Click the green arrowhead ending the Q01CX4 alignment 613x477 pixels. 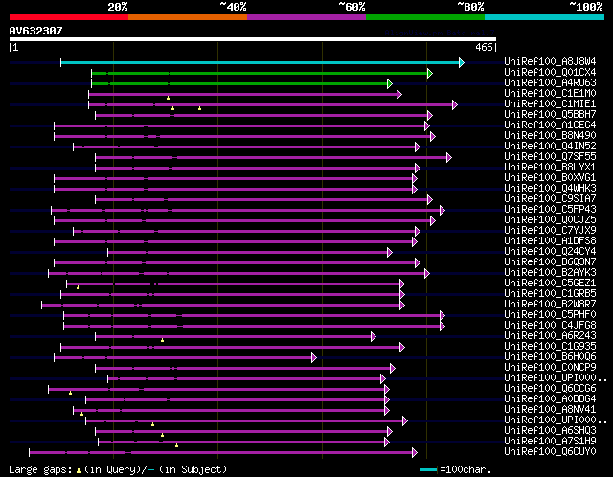click(x=430, y=73)
